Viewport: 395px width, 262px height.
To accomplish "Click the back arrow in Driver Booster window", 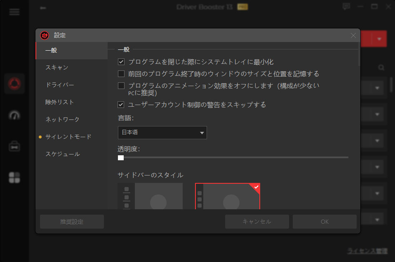I will point(43,8).
